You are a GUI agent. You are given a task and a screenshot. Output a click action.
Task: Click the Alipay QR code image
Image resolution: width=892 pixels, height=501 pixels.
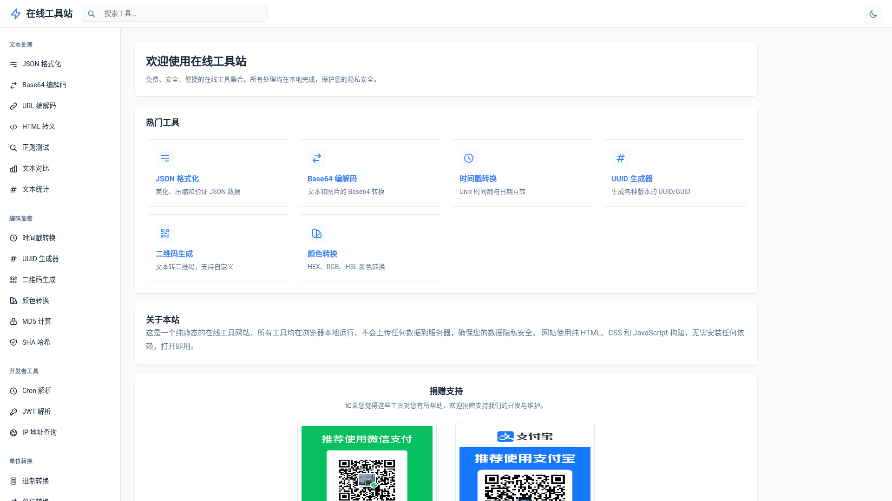(525, 464)
